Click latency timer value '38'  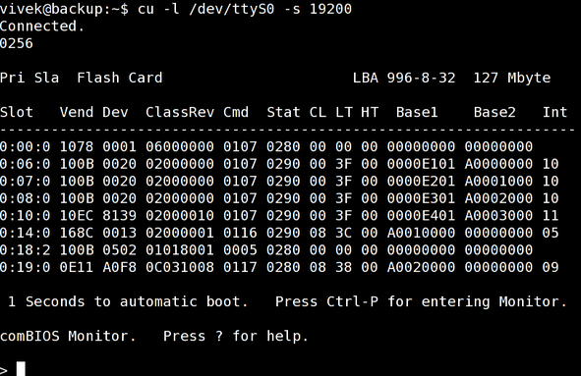tap(344, 267)
